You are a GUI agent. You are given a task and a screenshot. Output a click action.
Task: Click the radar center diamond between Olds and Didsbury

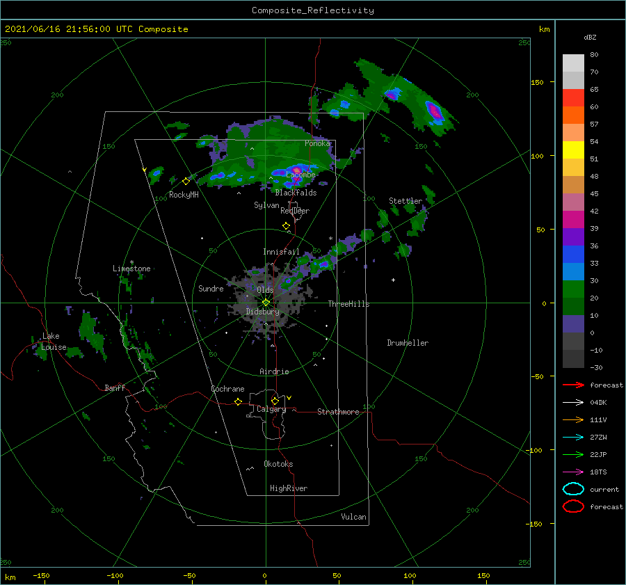pos(266,303)
